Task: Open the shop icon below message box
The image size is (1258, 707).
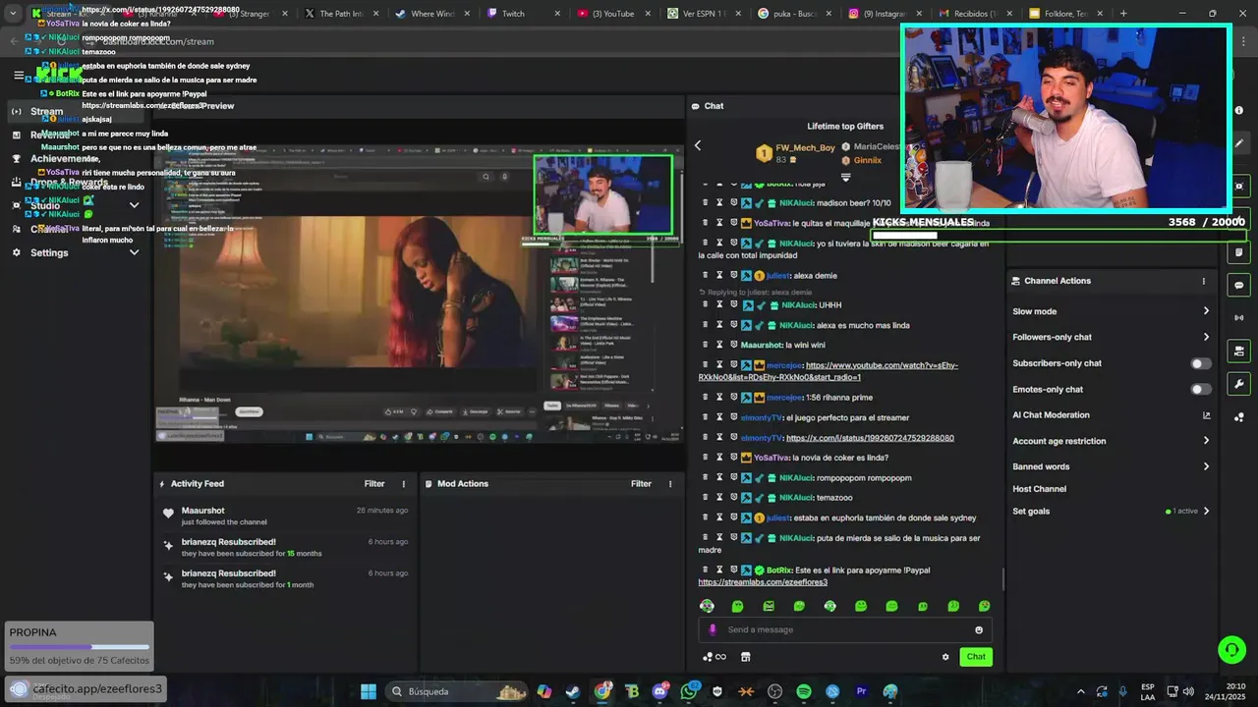Action: (745, 657)
